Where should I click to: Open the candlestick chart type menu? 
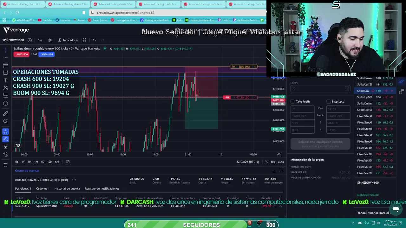click(x=50, y=40)
